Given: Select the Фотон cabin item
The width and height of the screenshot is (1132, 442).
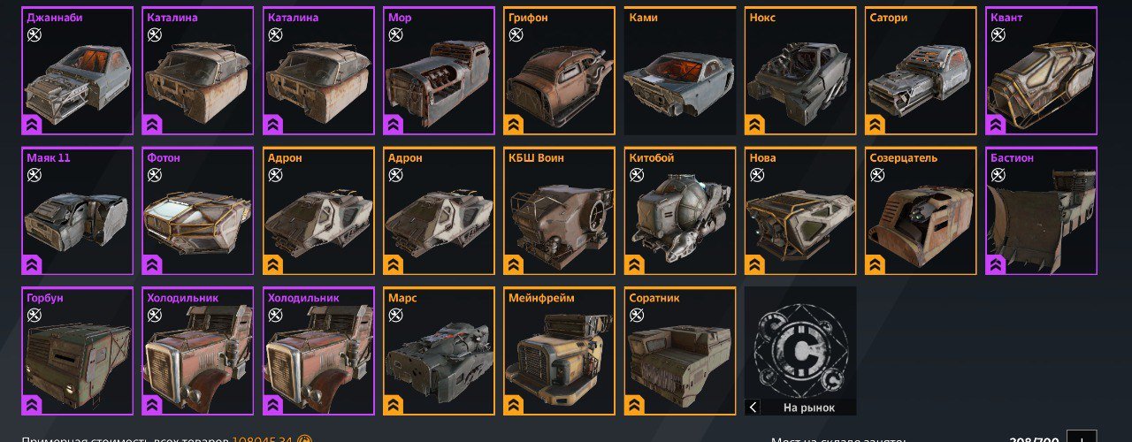Looking at the screenshot, I should 199,211.
